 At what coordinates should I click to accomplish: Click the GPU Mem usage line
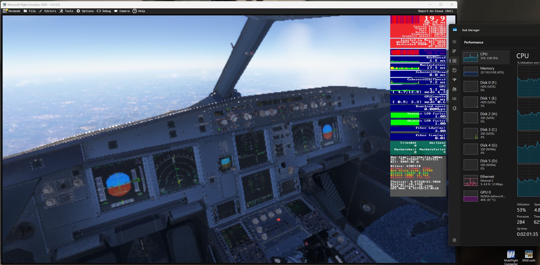414,188
